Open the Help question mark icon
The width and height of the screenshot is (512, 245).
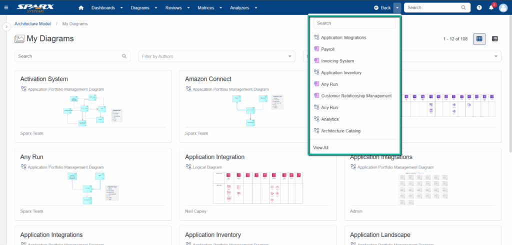(479, 7)
